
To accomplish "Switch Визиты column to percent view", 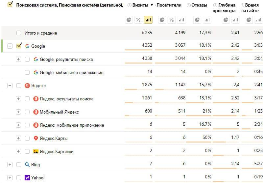I will [x=138, y=20].
